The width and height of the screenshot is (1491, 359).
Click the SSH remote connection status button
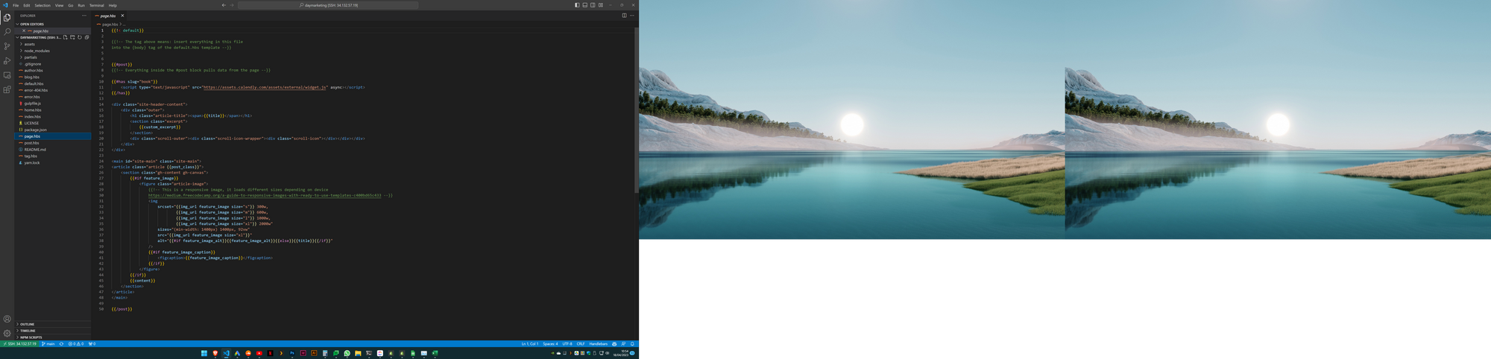coord(19,344)
